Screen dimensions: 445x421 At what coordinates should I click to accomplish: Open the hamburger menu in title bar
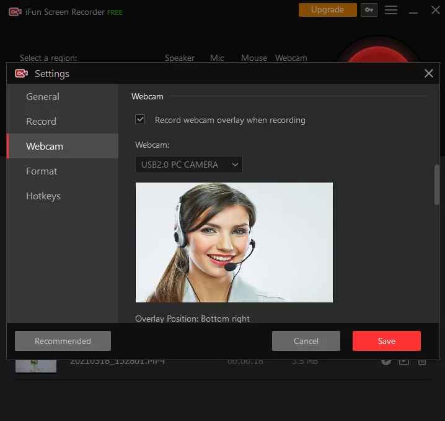pos(391,10)
